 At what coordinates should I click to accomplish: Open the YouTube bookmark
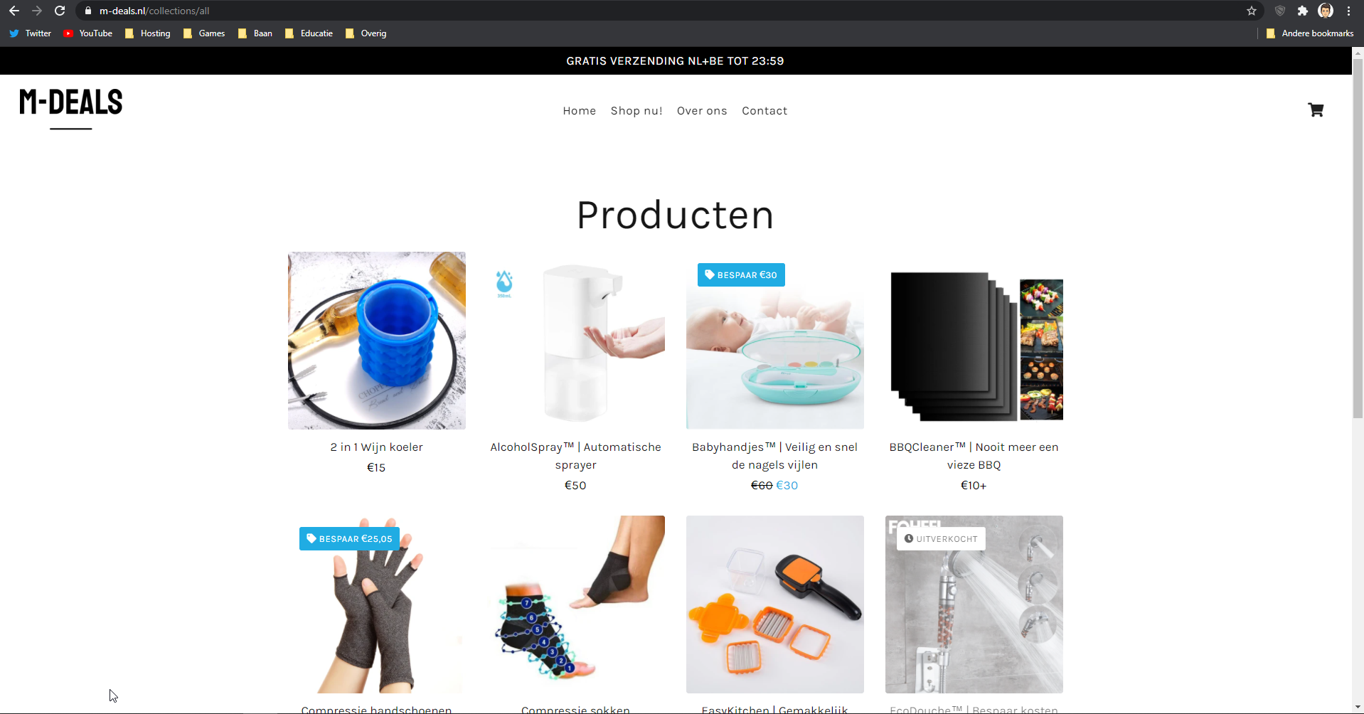(x=88, y=33)
